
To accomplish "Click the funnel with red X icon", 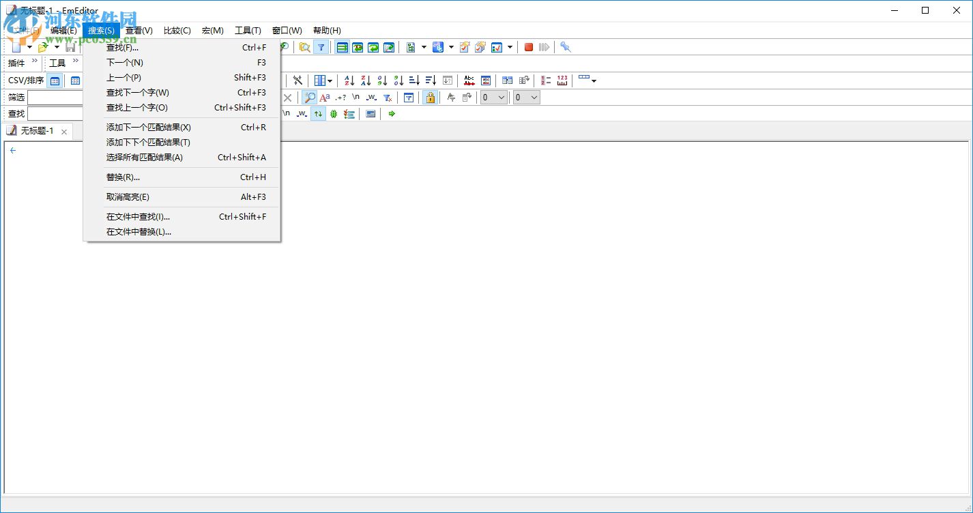I will tap(388, 98).
